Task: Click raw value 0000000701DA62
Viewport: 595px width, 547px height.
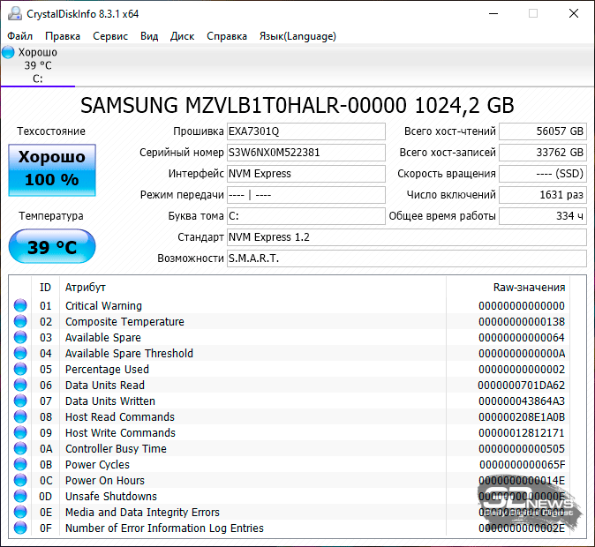Action: pyautogui.click(x=522, y=386)
